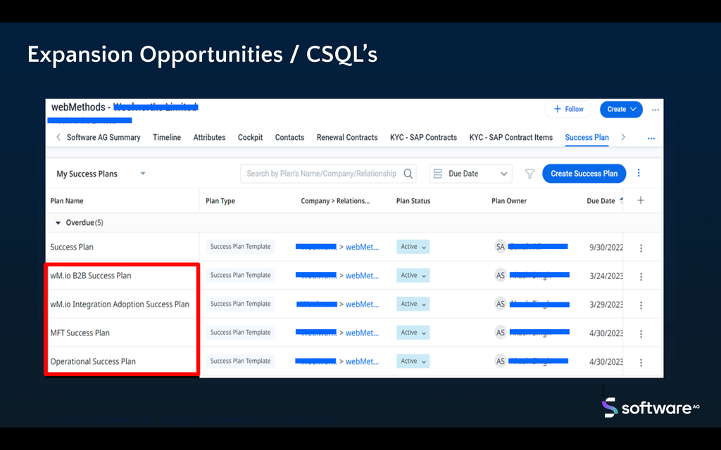721x450 pixels.
Task: Open the Operational Success Plan
Action: (93, 361)
